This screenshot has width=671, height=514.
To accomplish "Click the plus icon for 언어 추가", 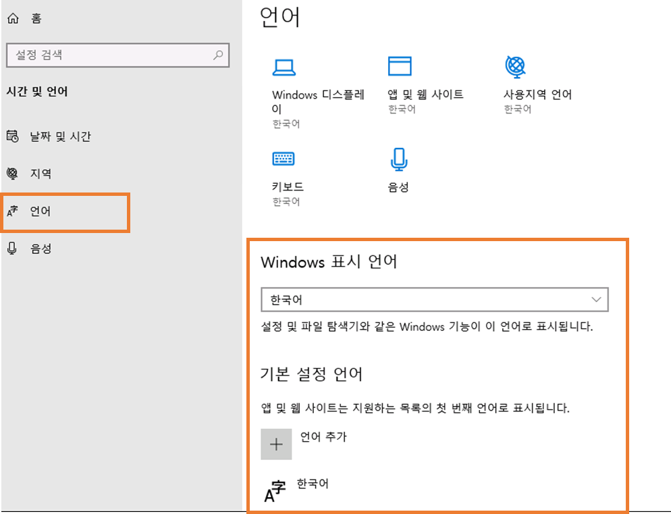I will pyautogui.click(x=277, y=444).
